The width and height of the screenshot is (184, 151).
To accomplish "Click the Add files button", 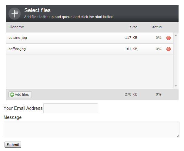I will (20, 95).
